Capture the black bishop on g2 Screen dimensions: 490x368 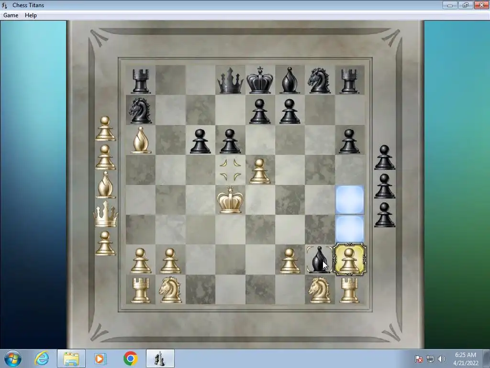point(319,260)
